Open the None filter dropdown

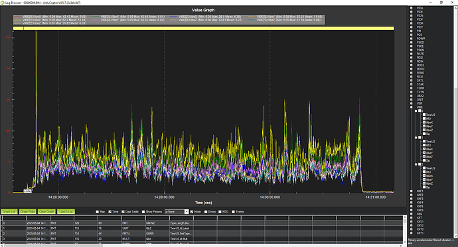177,212
